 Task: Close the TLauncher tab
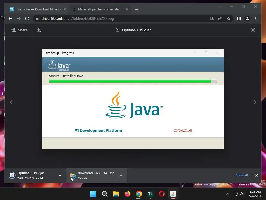(x=65, y=10)
